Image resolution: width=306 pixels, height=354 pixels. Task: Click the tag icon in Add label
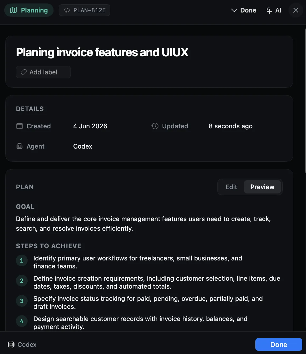(24, 72)
